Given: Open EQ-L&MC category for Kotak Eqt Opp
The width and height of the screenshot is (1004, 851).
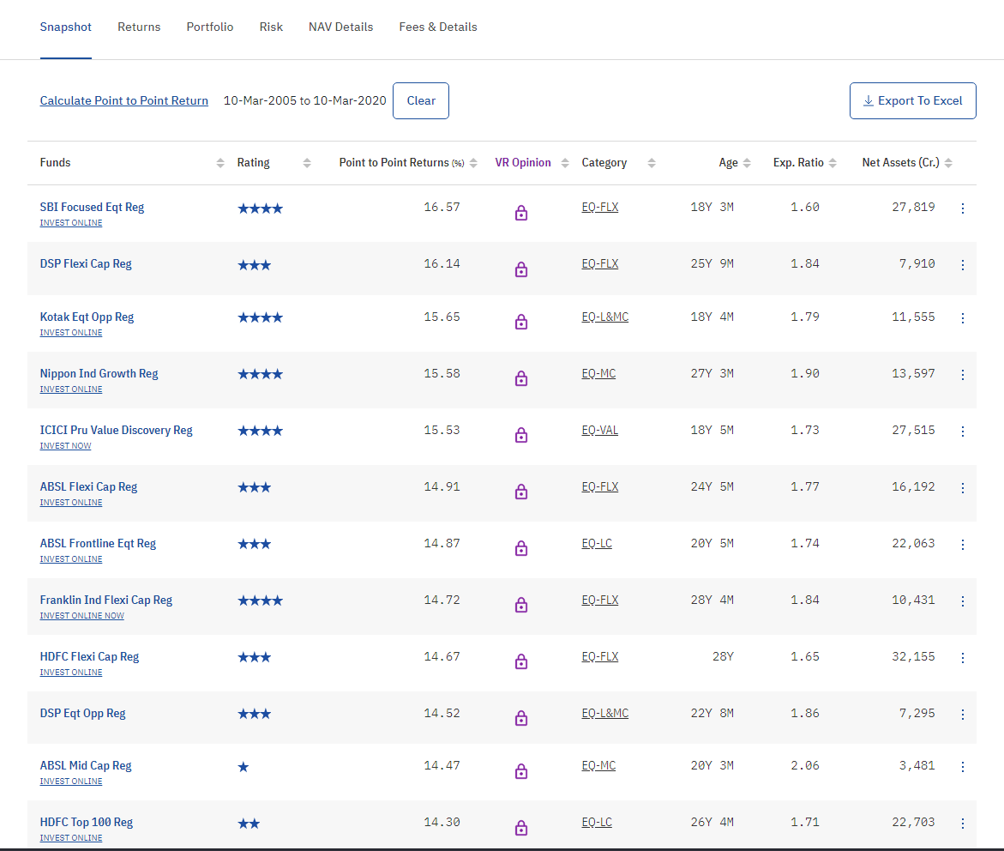Looking at the screenshot, I should coord(605,317).
